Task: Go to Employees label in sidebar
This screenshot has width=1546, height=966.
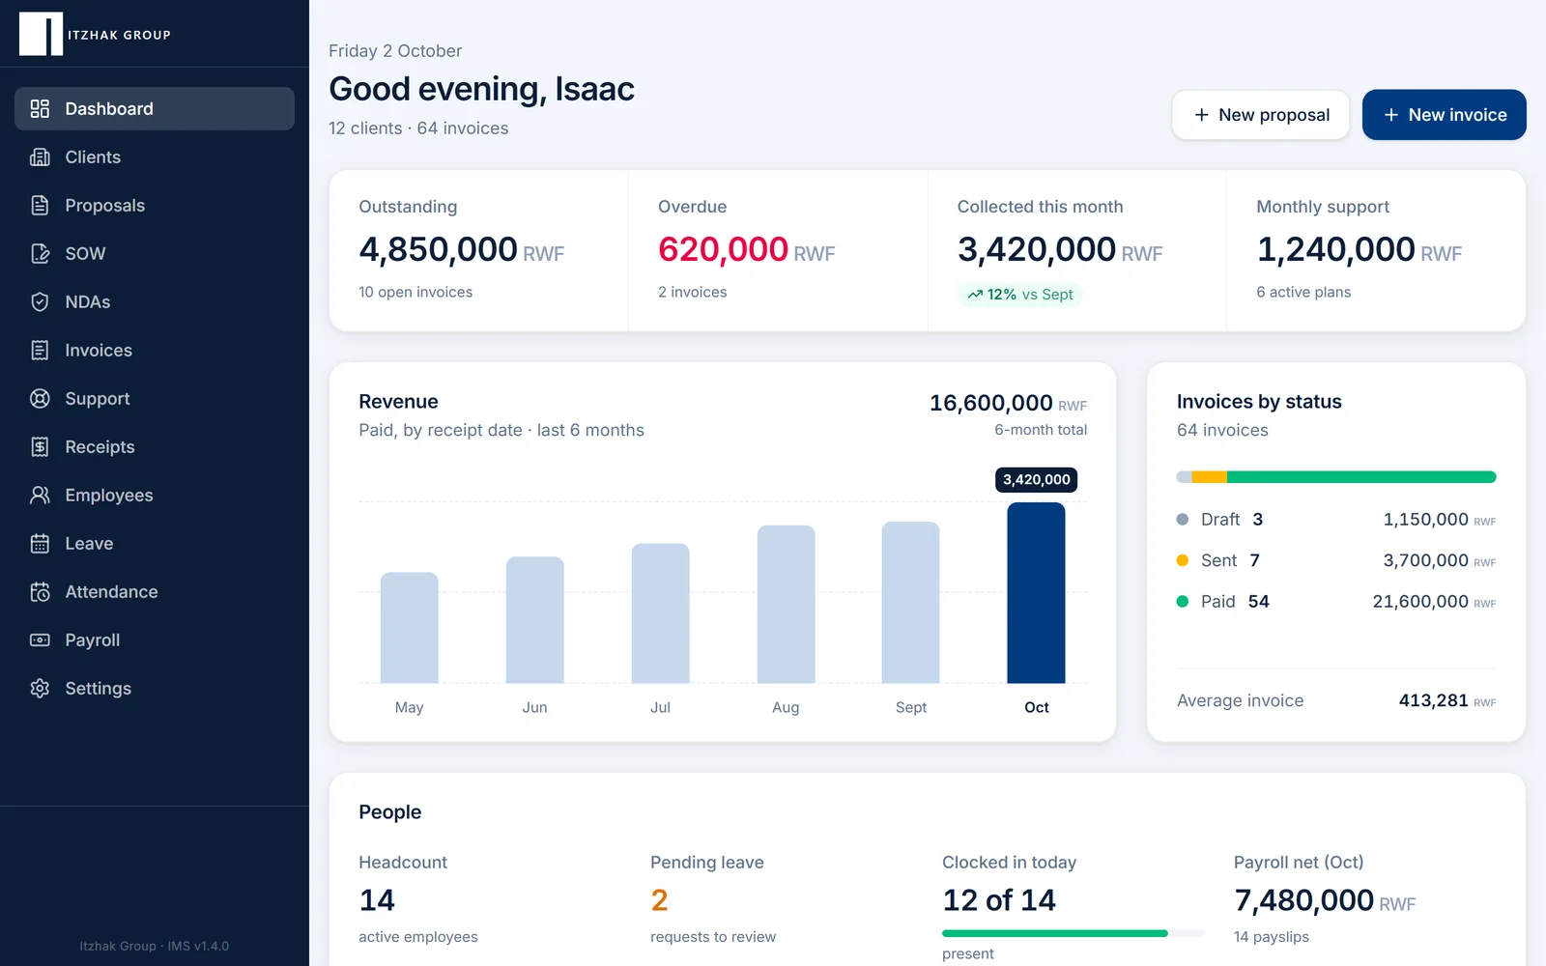Action: pos(109,496)
